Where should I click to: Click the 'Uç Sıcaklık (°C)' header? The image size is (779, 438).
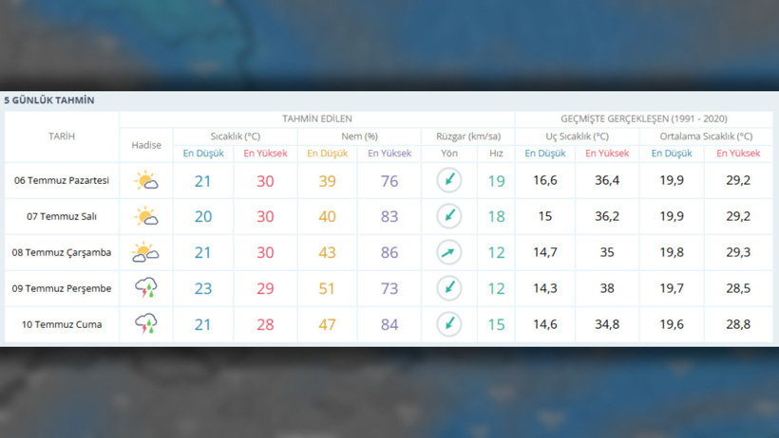coord(577,137)
